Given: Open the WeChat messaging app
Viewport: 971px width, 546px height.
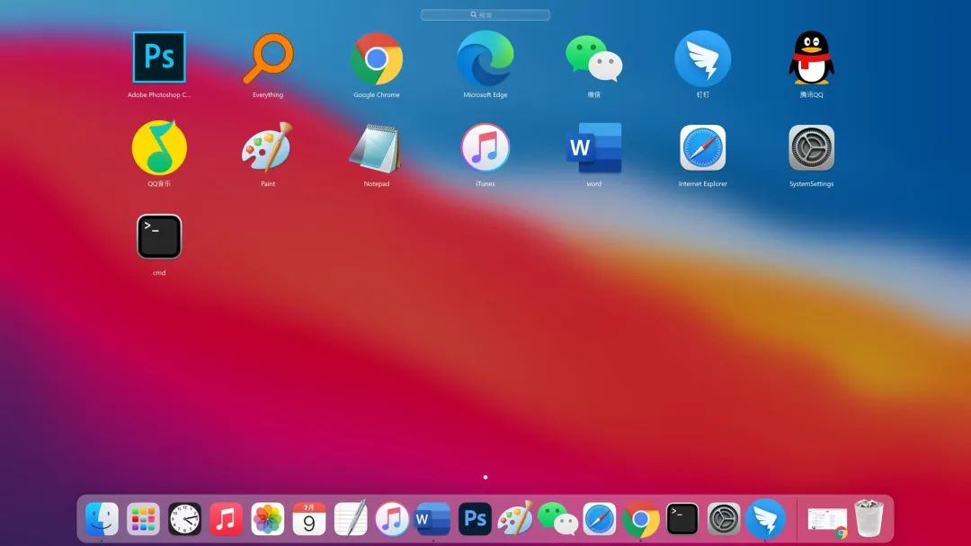Looking at the screenshot, I should tap(593, 58).
